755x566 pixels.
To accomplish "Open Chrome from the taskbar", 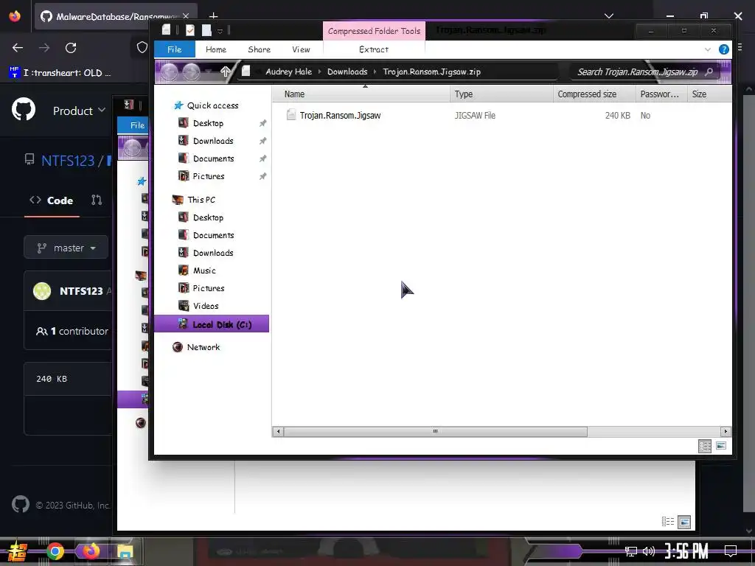I will coord(55,551).
